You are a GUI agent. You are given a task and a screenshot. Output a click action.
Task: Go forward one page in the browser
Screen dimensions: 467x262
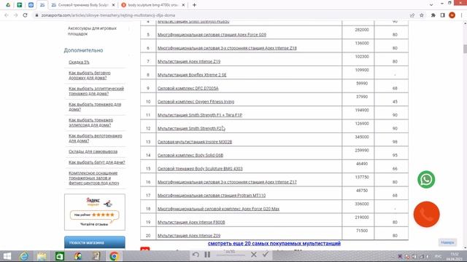click(16, 15)
